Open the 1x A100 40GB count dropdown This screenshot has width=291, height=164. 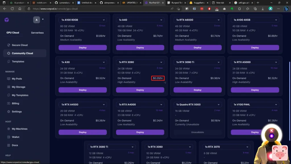pos(255,20)
